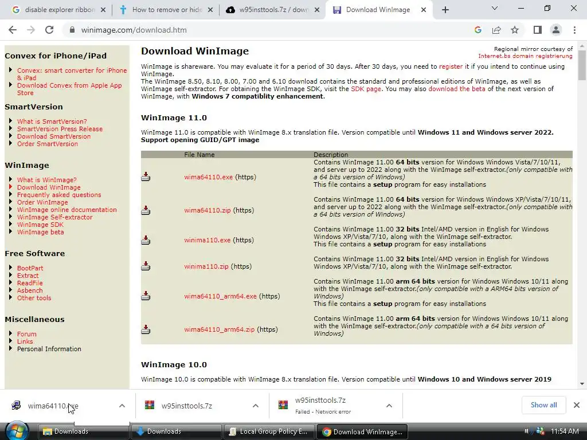Click the download icon beside winima110.exe
This screenshot has height=440, width=587.
tap(146, 240)
